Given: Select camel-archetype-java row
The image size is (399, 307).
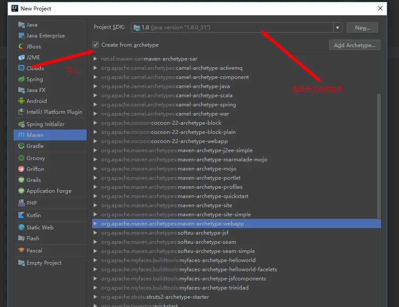Looking at the screenshot, I should (x=237, y=86).
